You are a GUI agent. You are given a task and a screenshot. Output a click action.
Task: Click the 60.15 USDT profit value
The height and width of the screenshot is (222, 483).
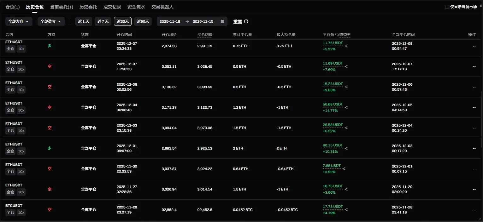pyautogui.click(x=333, y=145)
